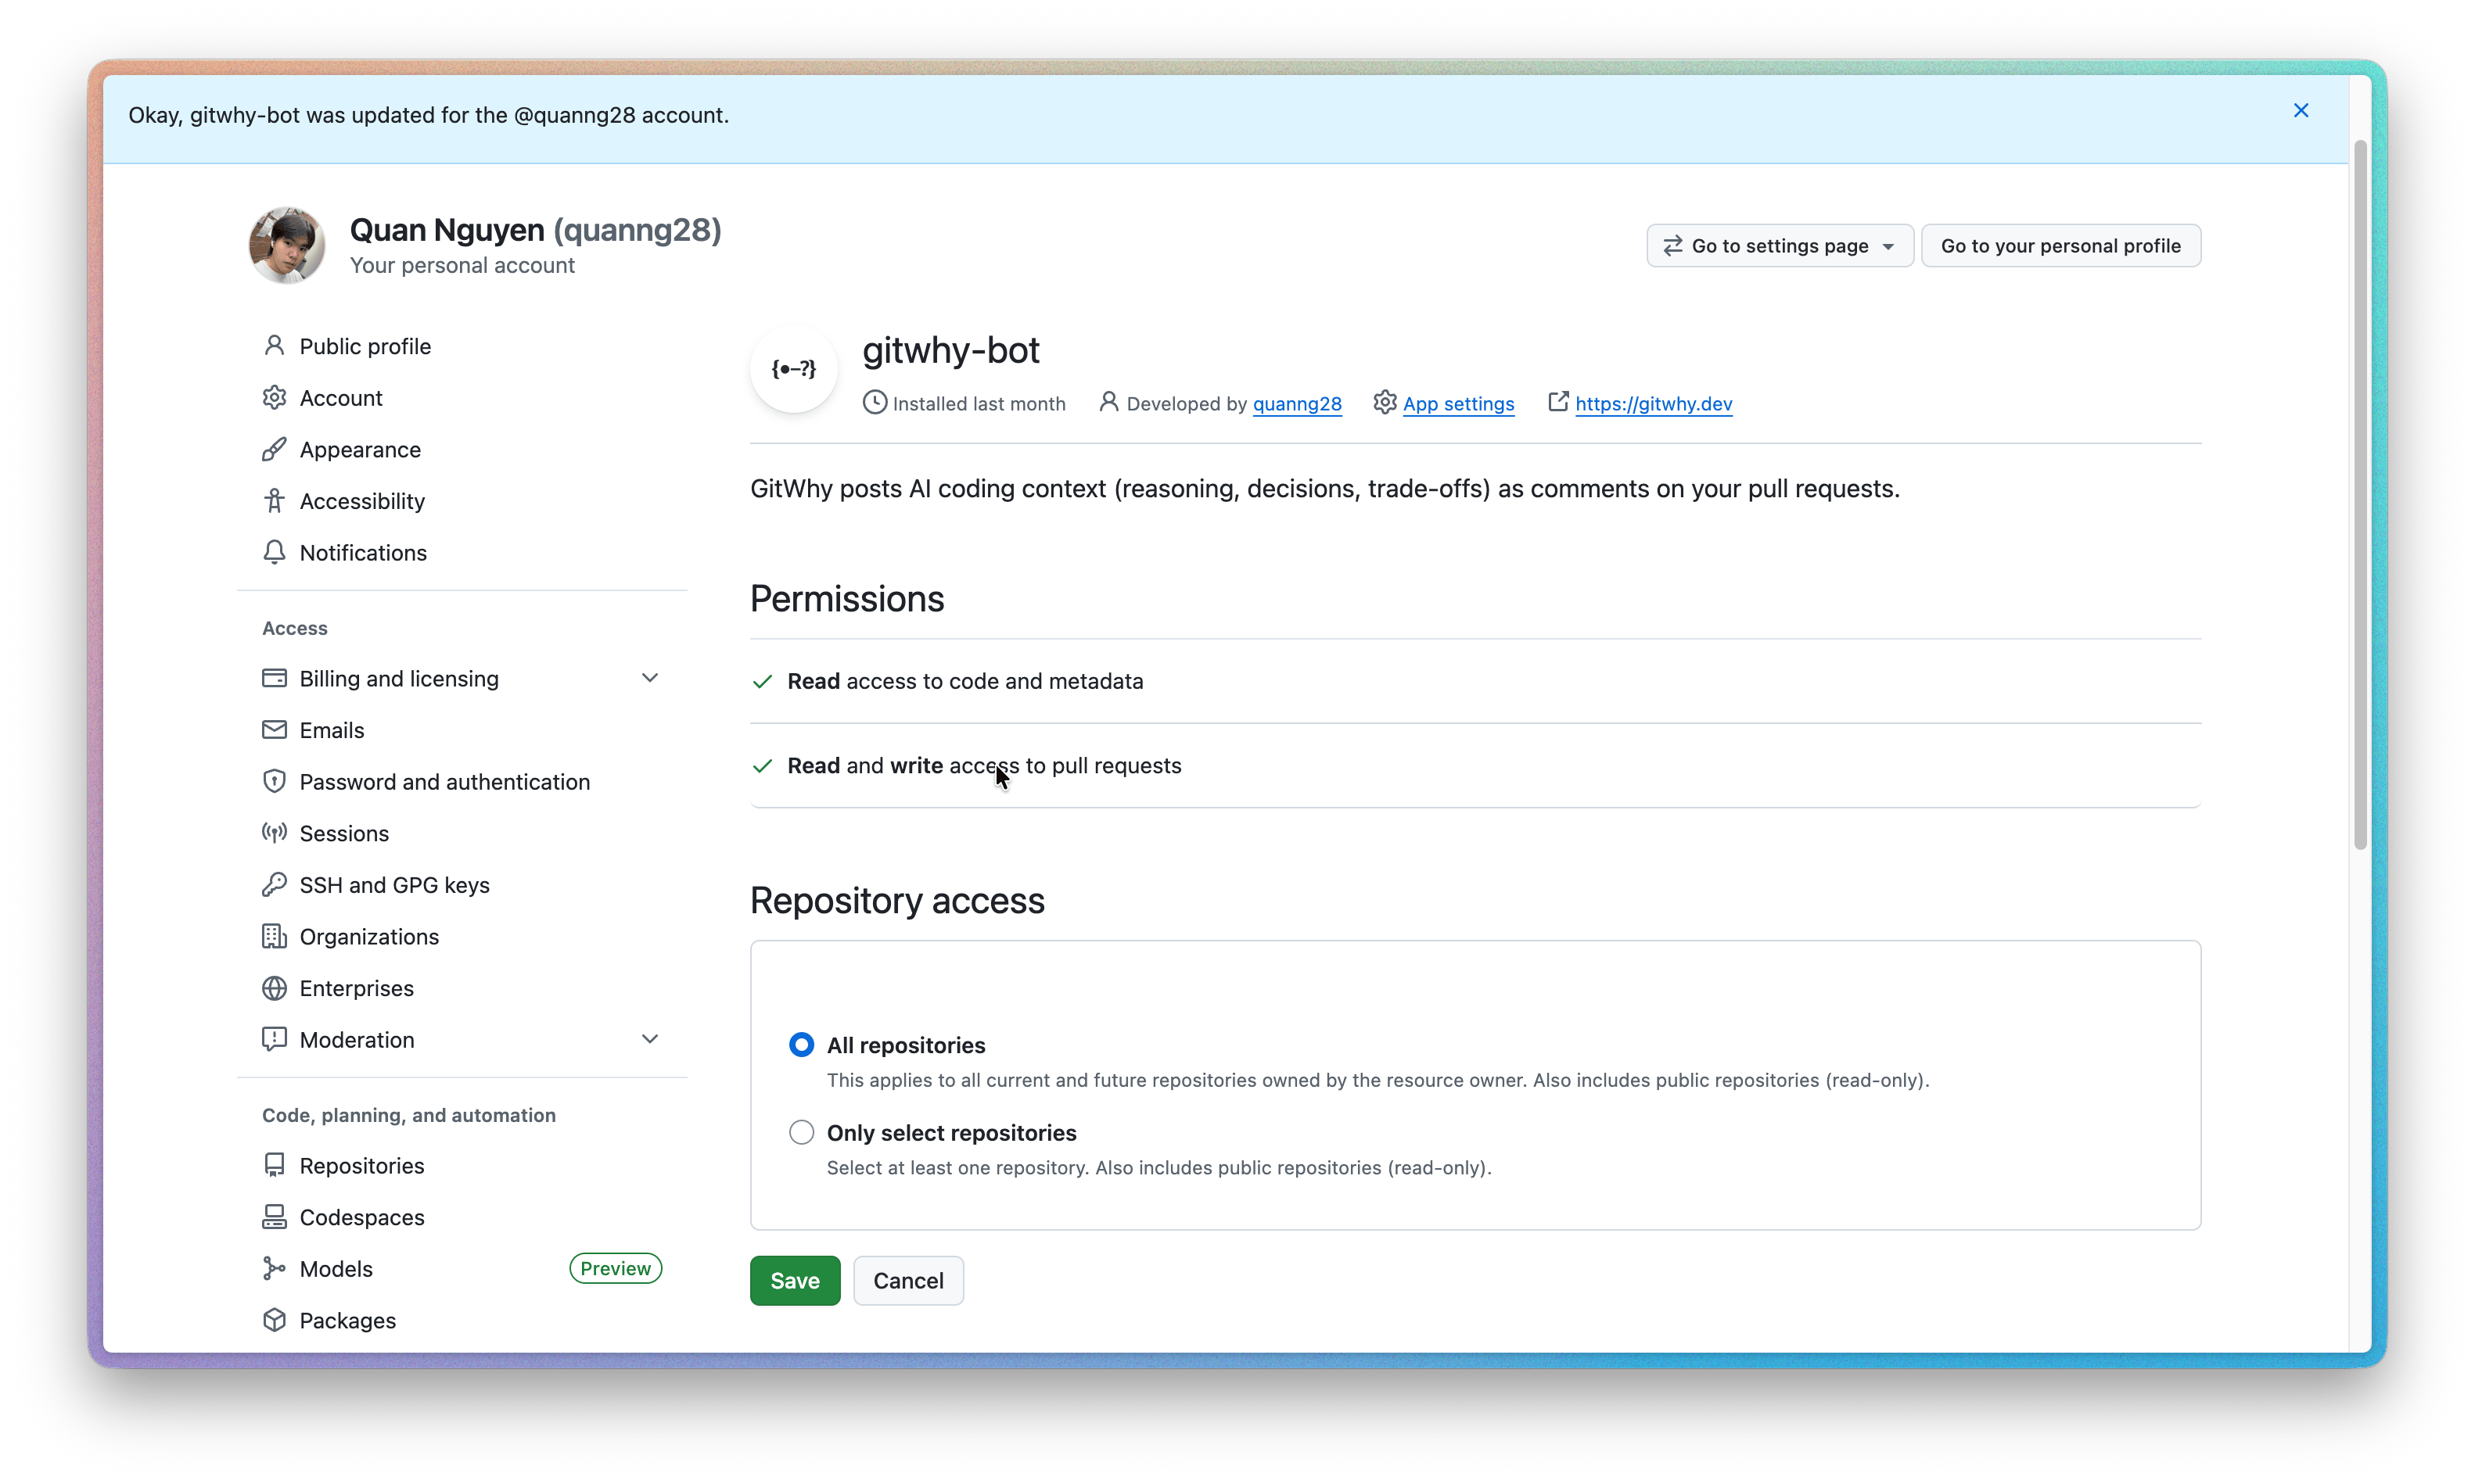Image resolution: width=2475 pixels, height=1484 pixels.
Task: Open the Models Preview badge
Action: pyautogui.click(x=616, y=1268)
